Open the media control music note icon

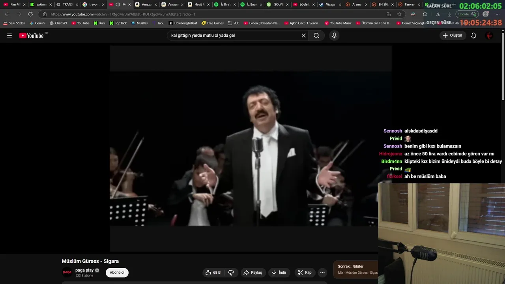(x=438, y=14)
